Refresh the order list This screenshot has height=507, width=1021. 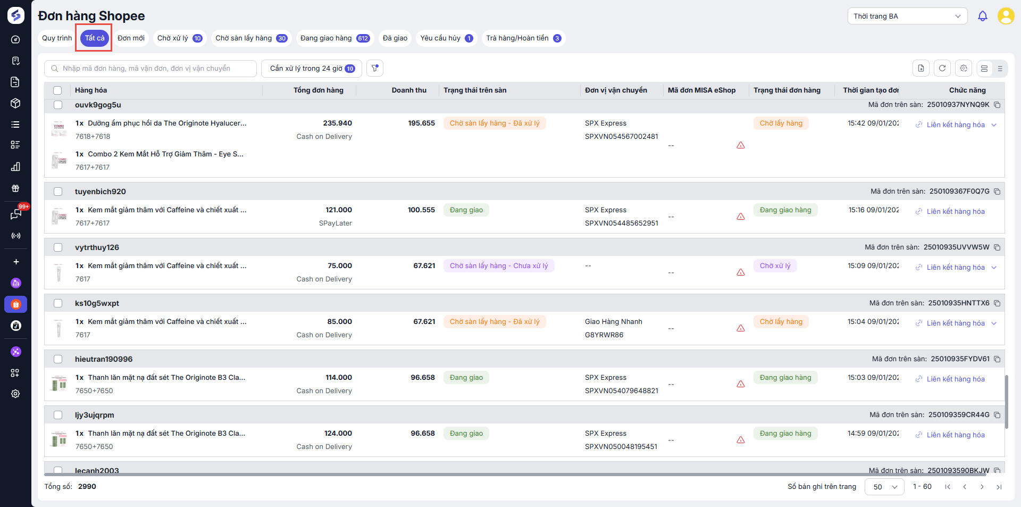click(x=942, y=68)
